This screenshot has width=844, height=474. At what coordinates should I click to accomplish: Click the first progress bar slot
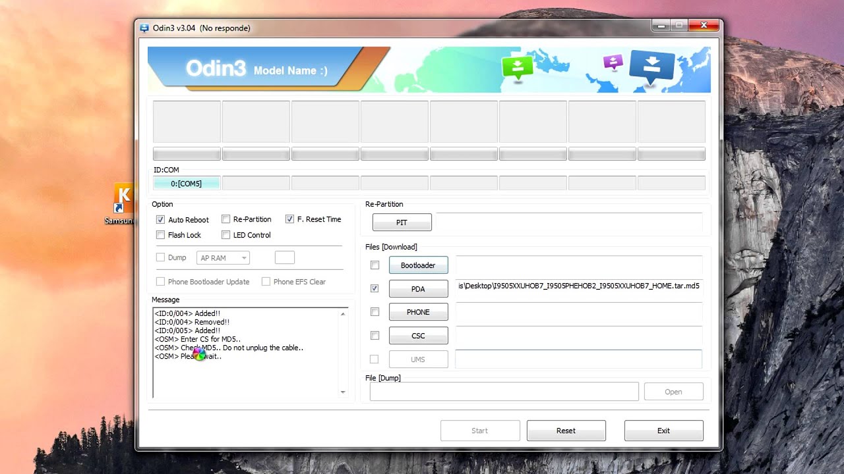(187, 154)
